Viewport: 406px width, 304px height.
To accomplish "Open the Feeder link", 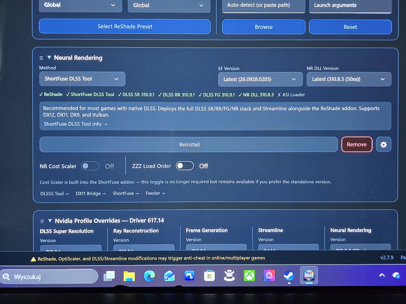I will [x=155, y=193].
